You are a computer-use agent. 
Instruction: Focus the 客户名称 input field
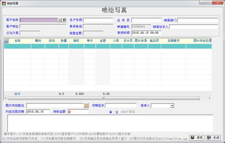(x=39, y=20)
